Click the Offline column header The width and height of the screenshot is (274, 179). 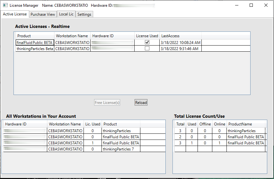205,124
